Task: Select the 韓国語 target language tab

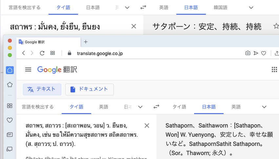Action: click(220, 7)
